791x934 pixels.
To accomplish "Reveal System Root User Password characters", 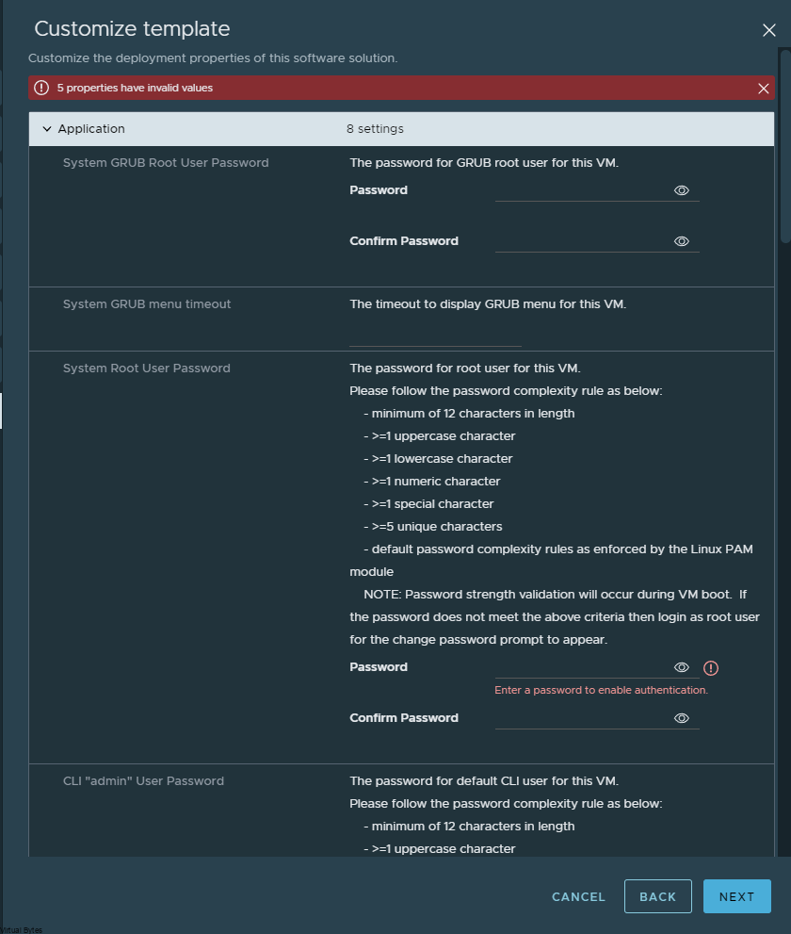I will pyautogui.click(x=682, y=667).
